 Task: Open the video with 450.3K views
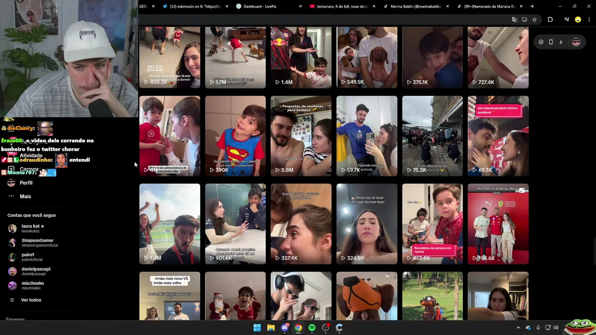pyautogui.click(x=169, y=57)
